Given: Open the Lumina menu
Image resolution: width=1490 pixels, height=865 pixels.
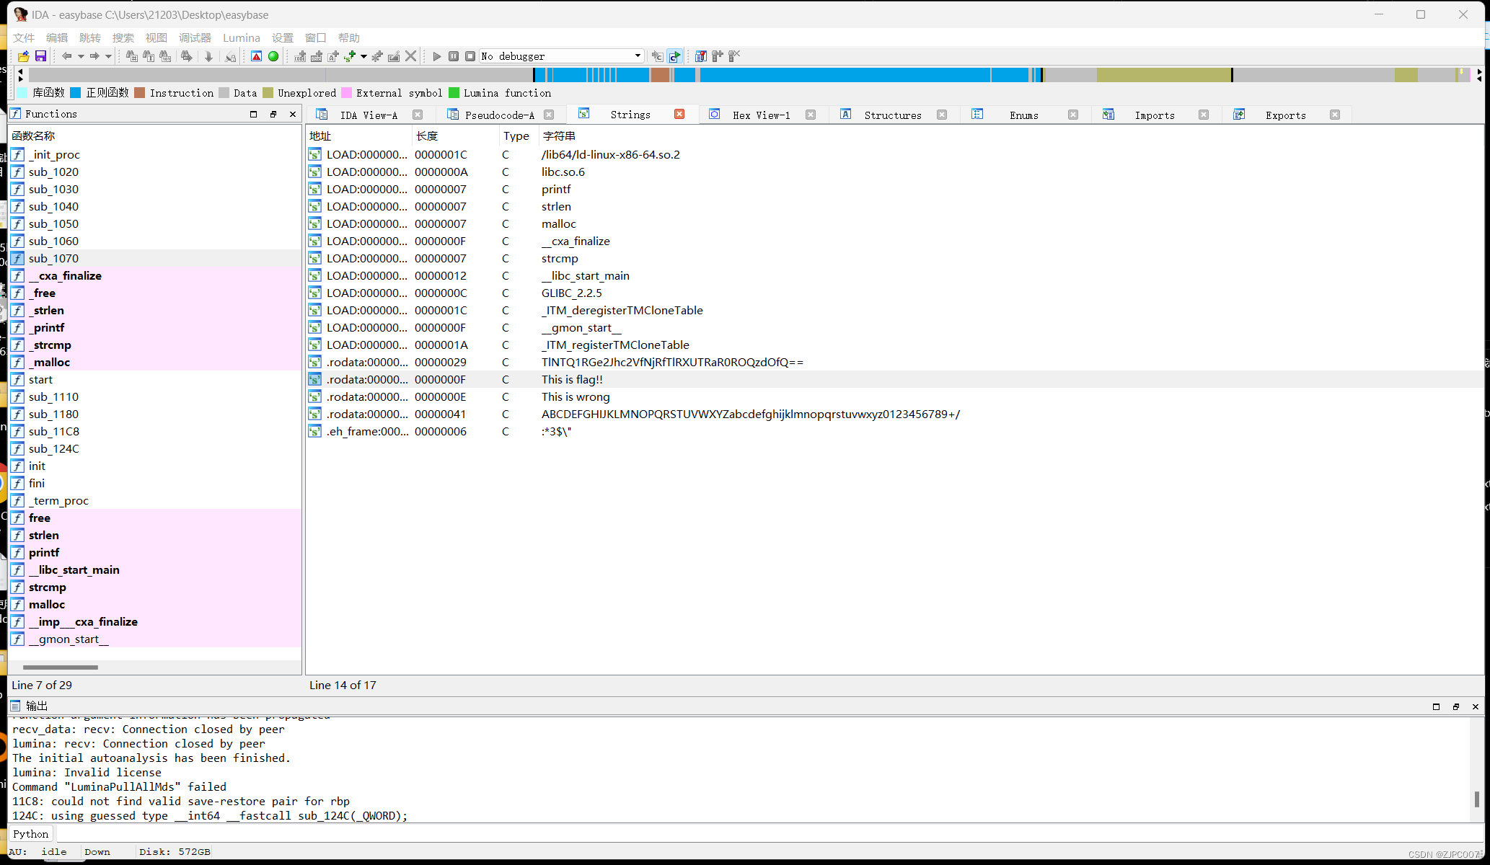Looking at the screenshot, I should [242, 37].
